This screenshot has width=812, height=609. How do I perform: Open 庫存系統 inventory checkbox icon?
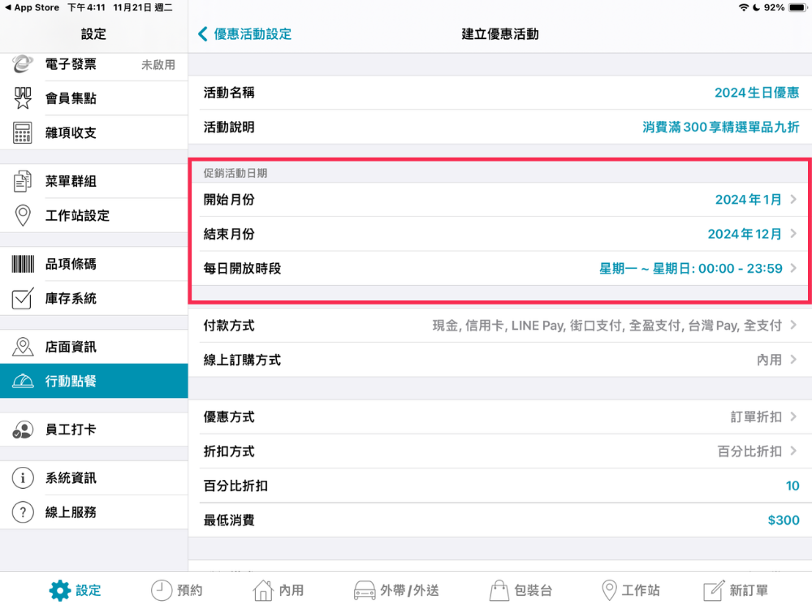pos(23,298)
